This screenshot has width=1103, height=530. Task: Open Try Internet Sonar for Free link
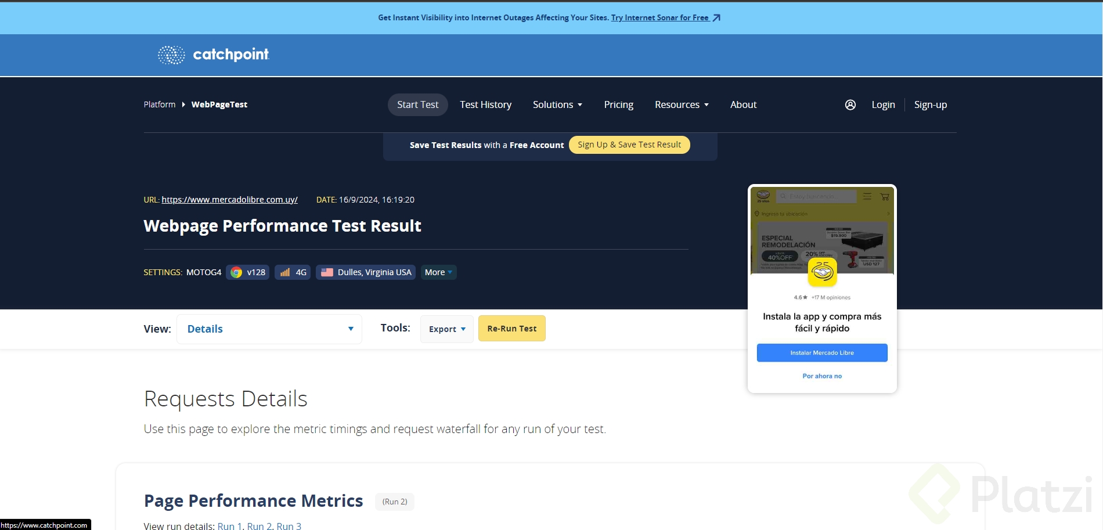click(x=660, y=18)
